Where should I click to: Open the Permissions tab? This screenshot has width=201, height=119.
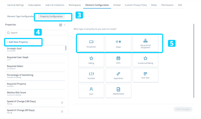(167, 5)
